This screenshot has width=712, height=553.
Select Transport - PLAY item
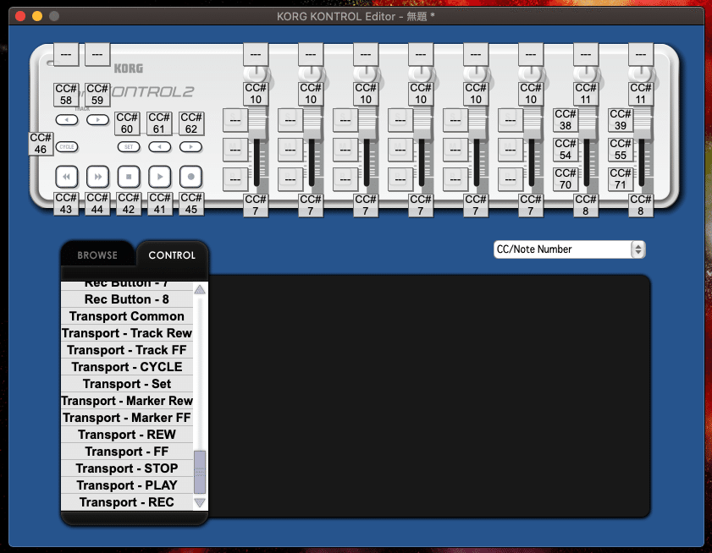click(x=127, y=485)
